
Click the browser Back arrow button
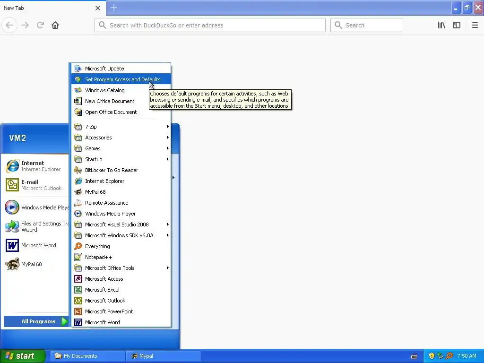coord(9,26)
